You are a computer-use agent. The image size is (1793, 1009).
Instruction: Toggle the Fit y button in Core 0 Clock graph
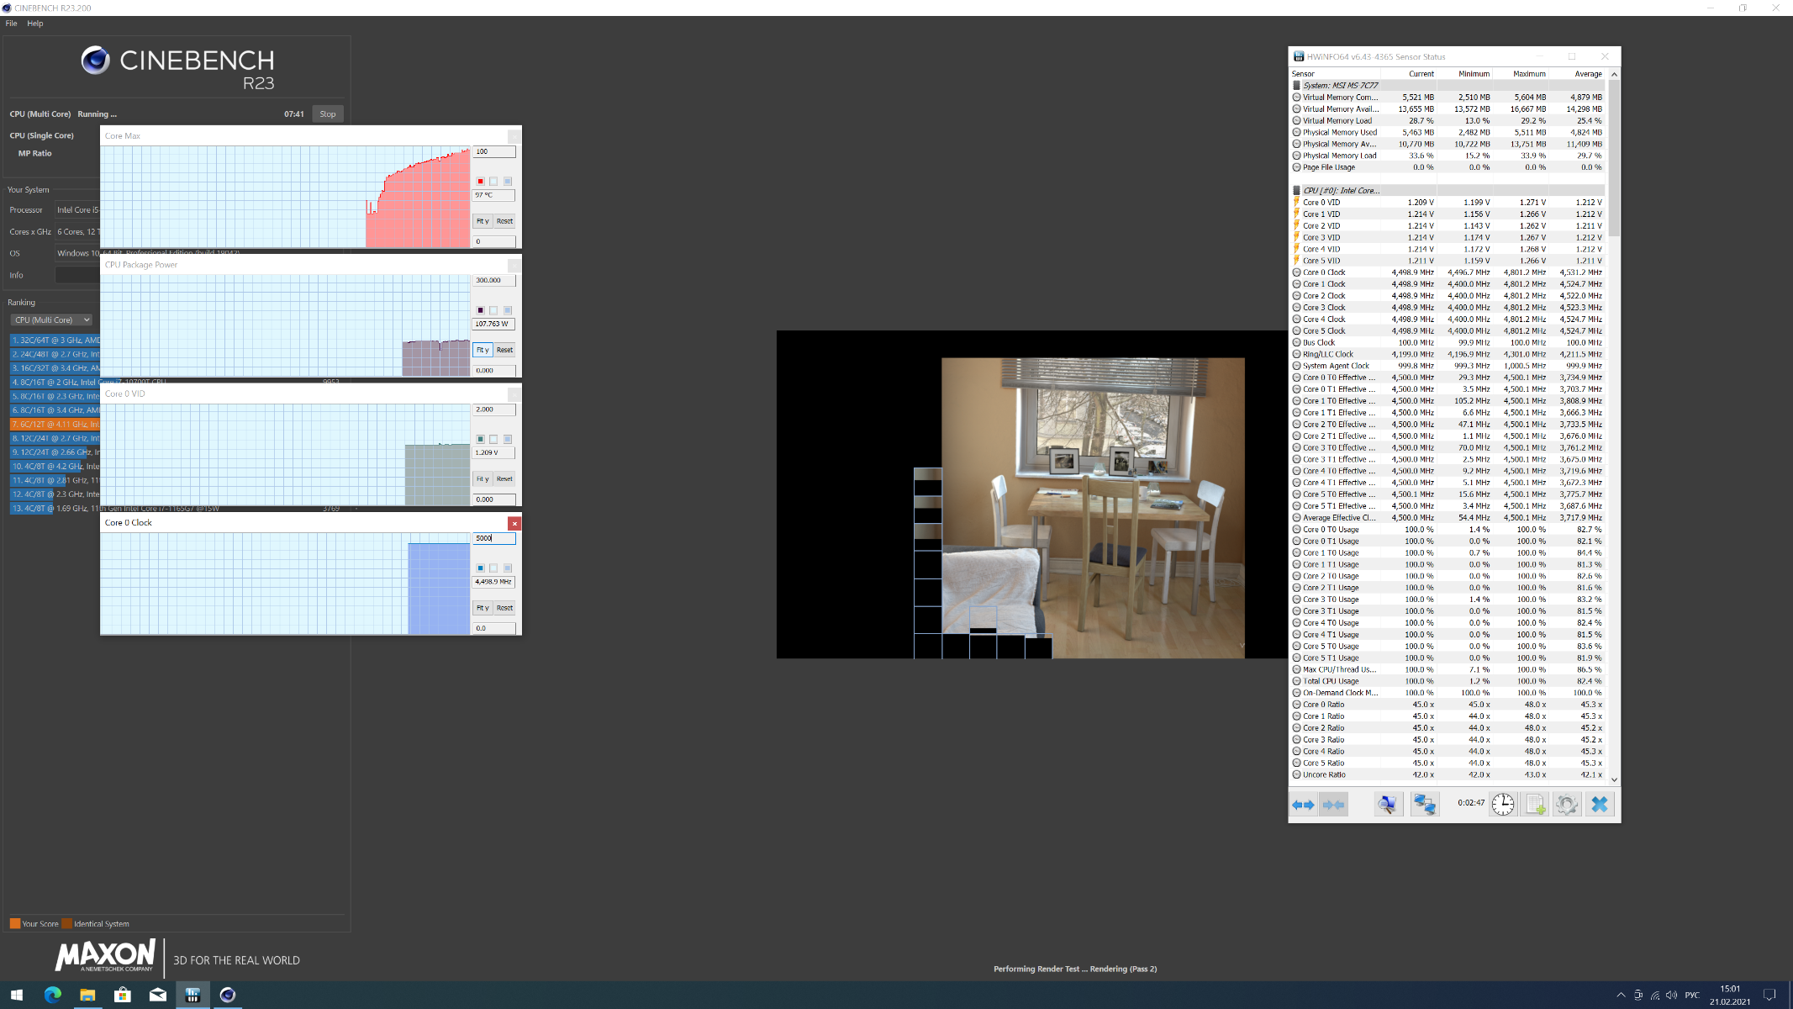click(x=483, y=608)
